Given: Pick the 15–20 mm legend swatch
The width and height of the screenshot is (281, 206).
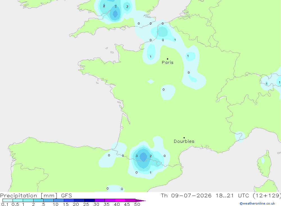Looking at the screenshot, I should point(69,200).
